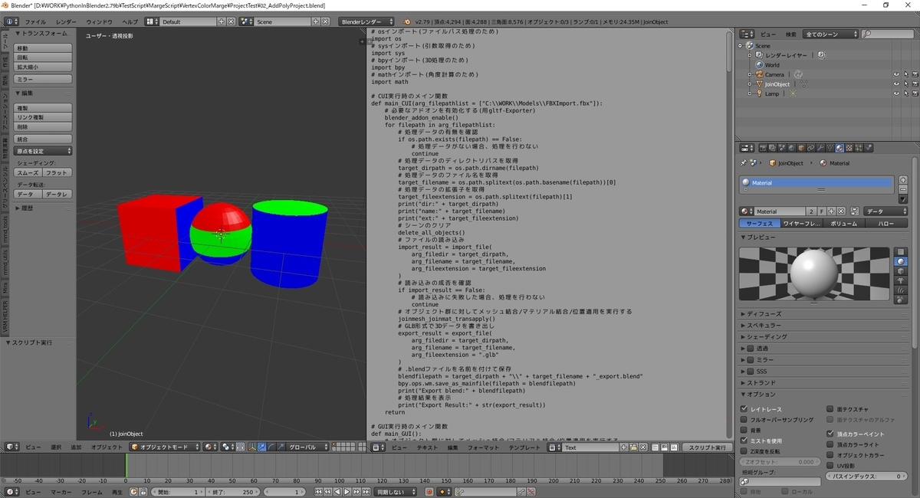Switch to the ハロー material type tab
The image size is (920, 498).
(x=886, y=223)
